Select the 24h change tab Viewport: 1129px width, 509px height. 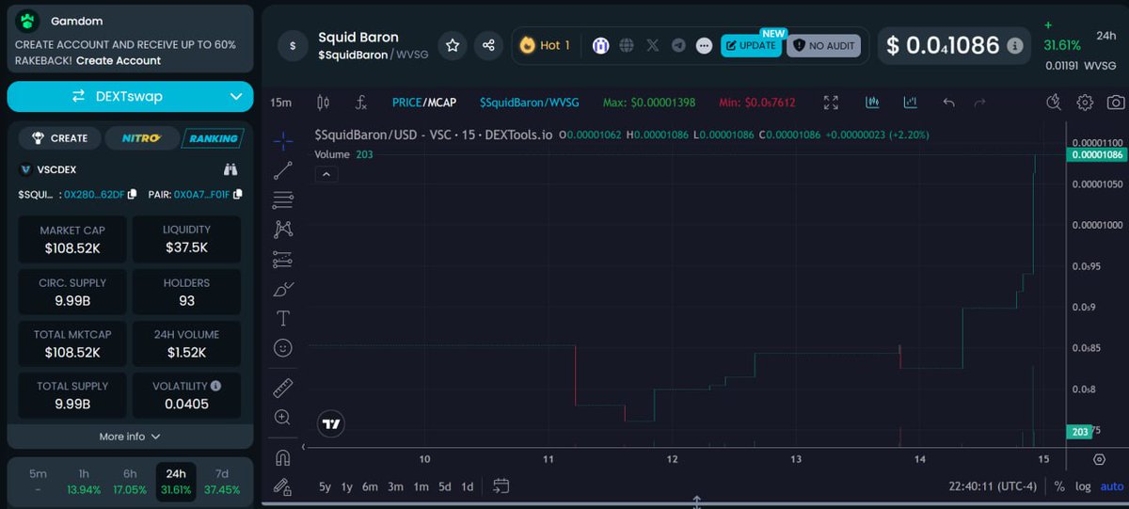tap(176, 482)
